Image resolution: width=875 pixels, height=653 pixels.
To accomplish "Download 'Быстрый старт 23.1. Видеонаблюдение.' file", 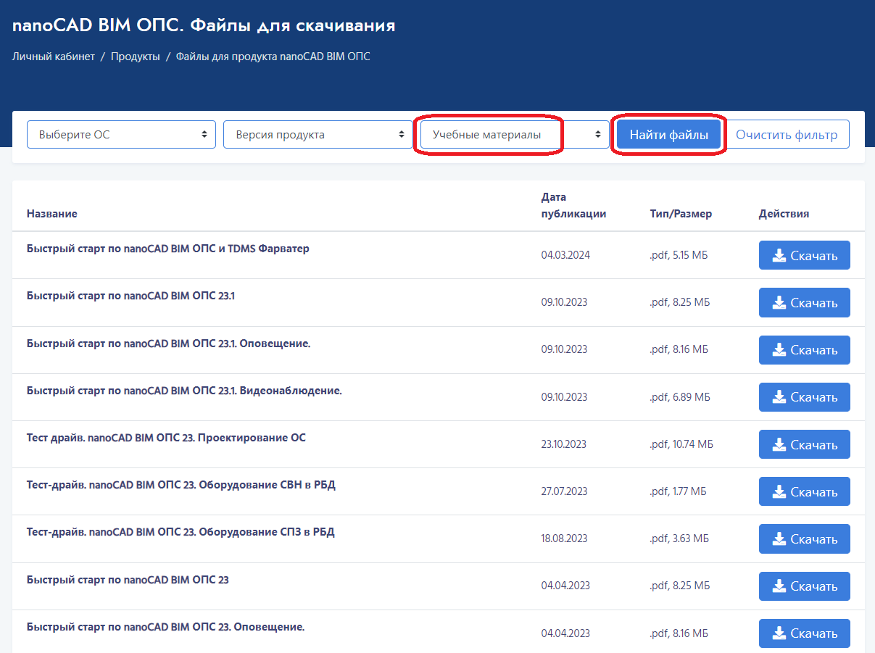I will [805, 397].
